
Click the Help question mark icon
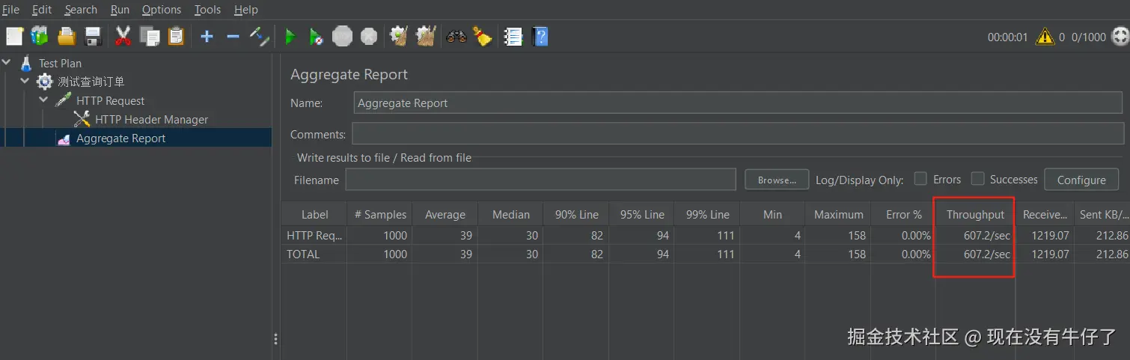(540, 36)
